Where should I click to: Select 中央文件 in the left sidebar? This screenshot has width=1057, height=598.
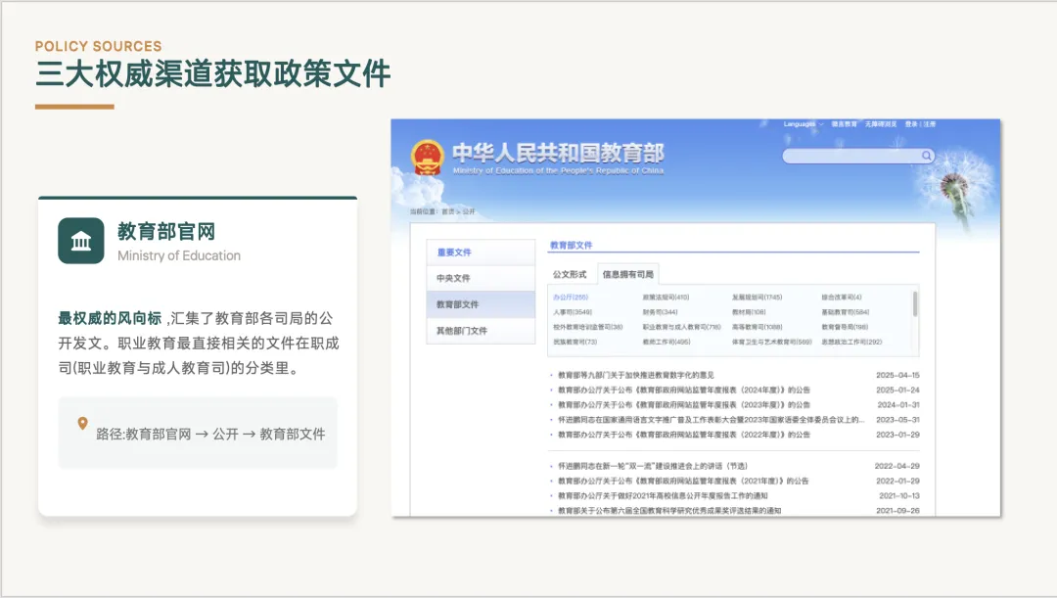481,278
